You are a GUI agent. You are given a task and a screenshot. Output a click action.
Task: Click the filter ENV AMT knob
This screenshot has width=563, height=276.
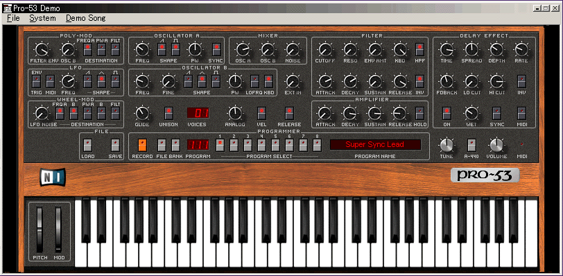pos(375,49)
